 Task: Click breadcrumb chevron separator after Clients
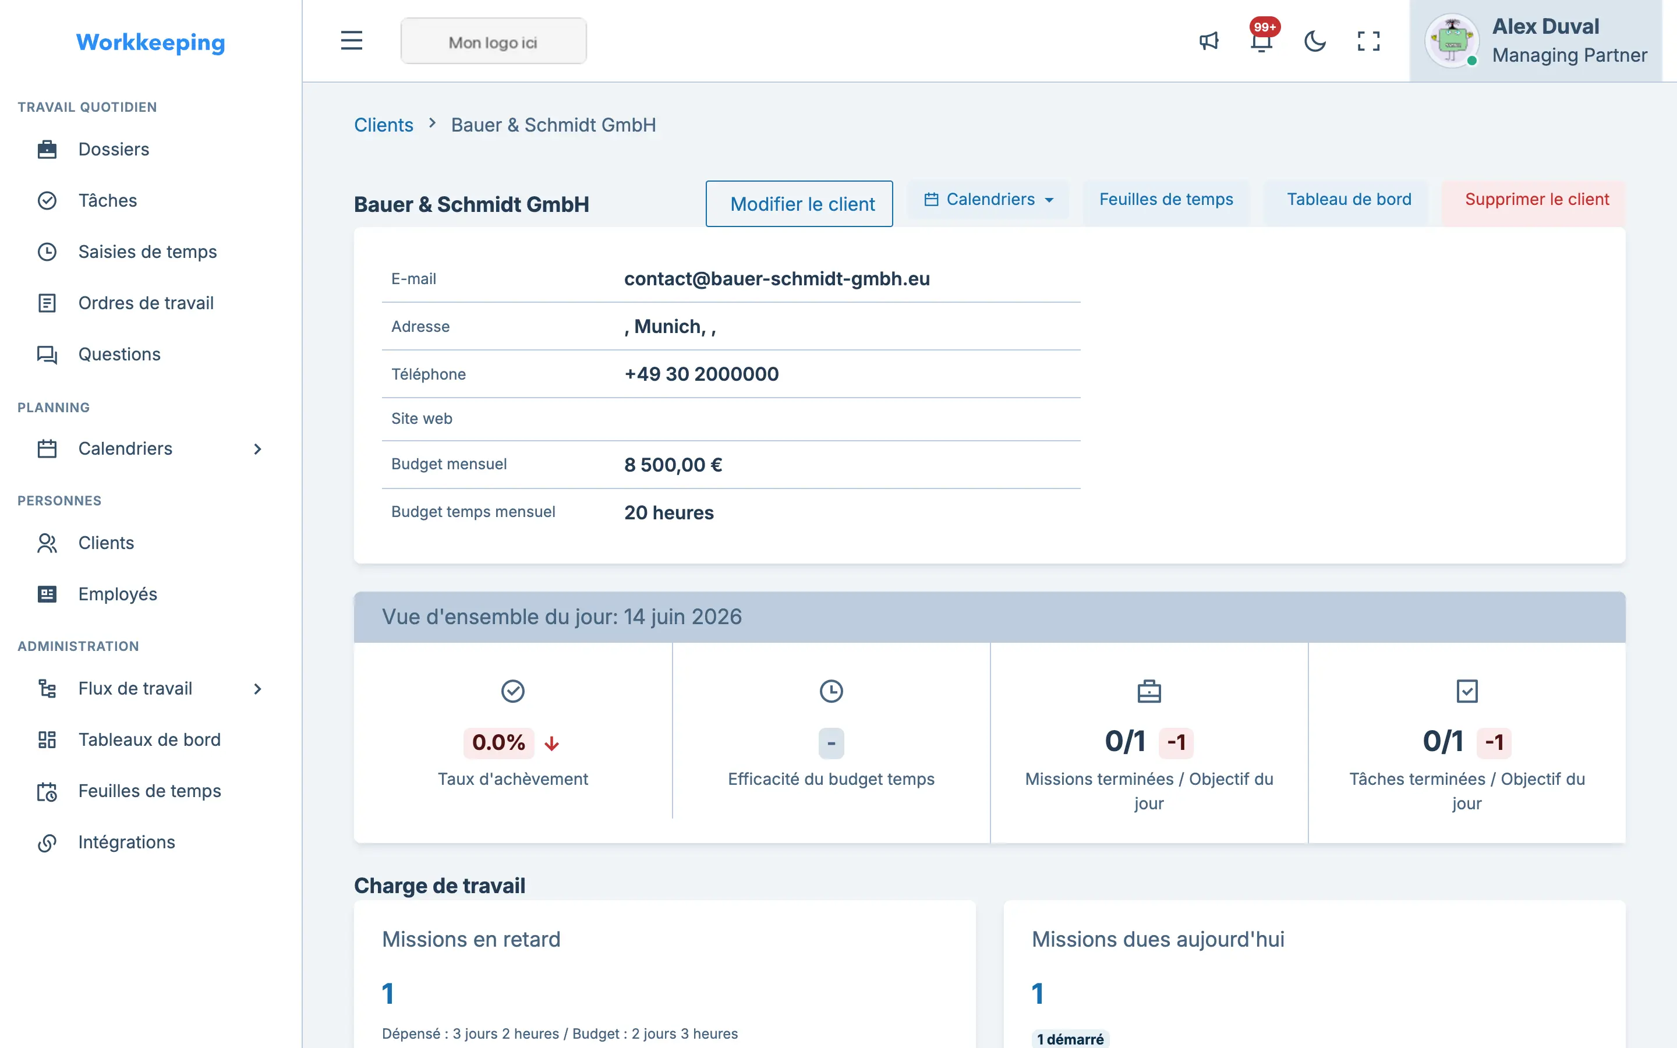pos(433,123)
